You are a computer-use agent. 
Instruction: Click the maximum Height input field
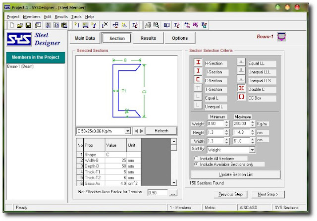pyautogui.click(x=241, y=132)
